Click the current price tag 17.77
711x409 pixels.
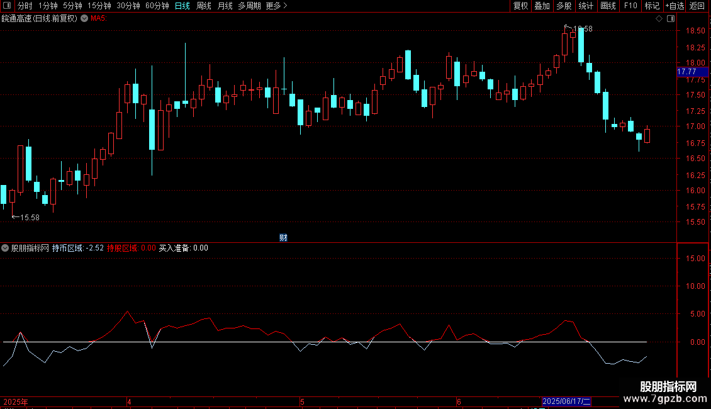click(x=692, y=72)
